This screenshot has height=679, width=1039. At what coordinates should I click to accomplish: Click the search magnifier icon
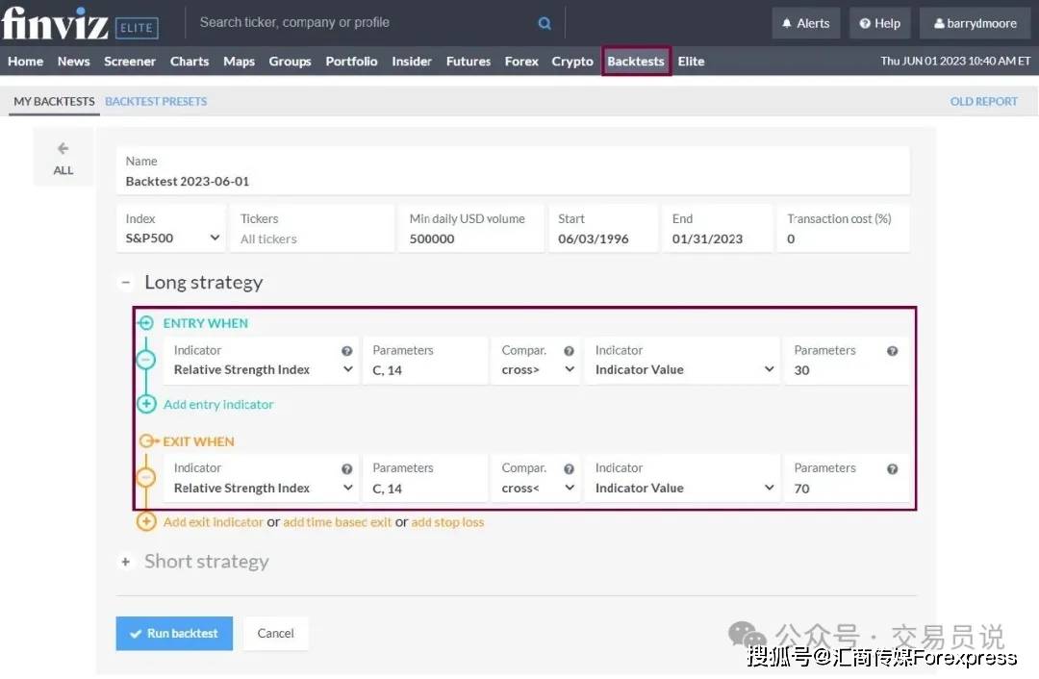pos(545,23)
